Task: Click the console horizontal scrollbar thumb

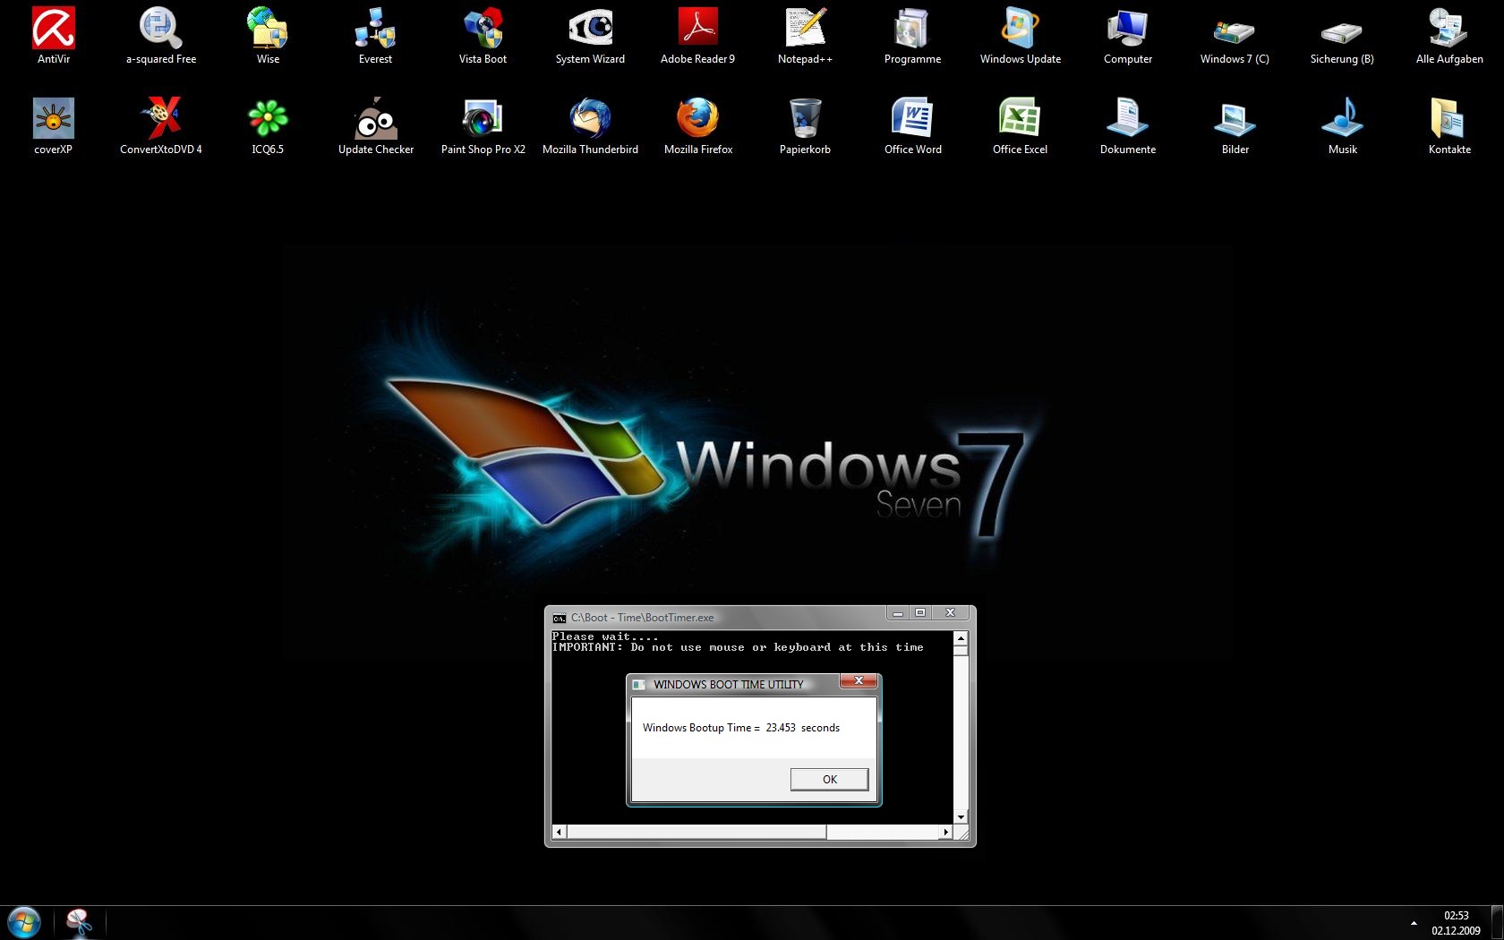Action: (x=696, y=832)
